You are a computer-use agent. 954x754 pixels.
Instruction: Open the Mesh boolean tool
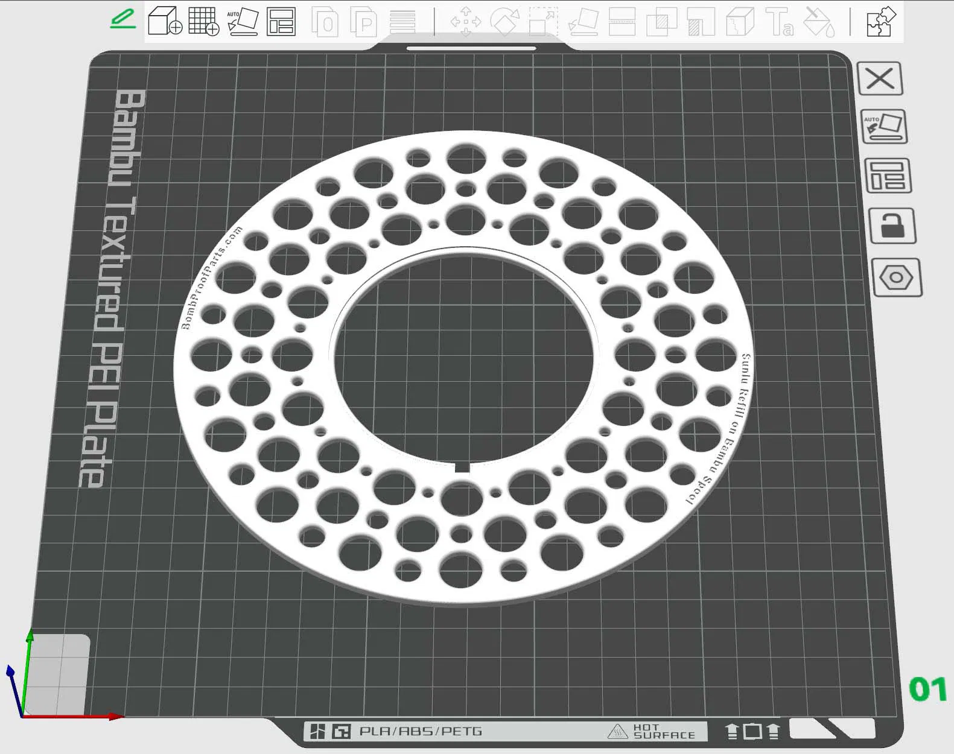662,22
